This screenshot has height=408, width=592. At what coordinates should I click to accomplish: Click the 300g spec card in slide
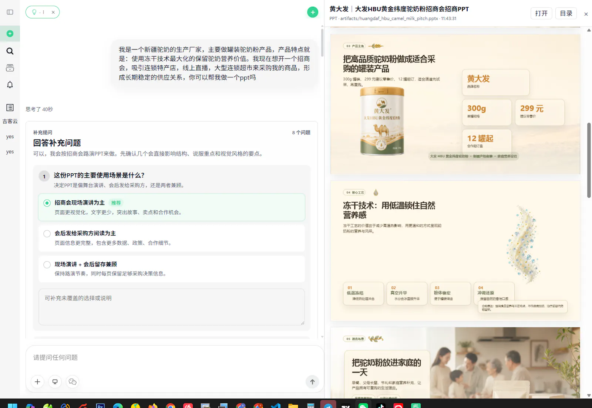click(x=487, y=112)
